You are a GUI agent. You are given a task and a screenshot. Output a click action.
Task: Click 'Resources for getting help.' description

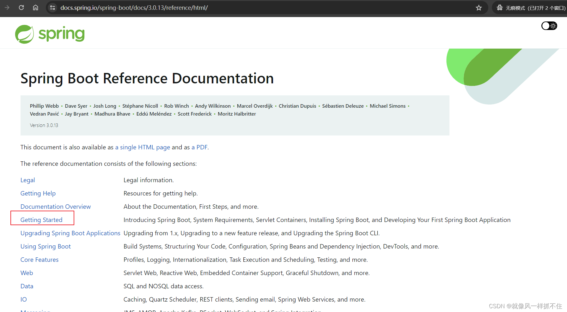click(161, 193)
